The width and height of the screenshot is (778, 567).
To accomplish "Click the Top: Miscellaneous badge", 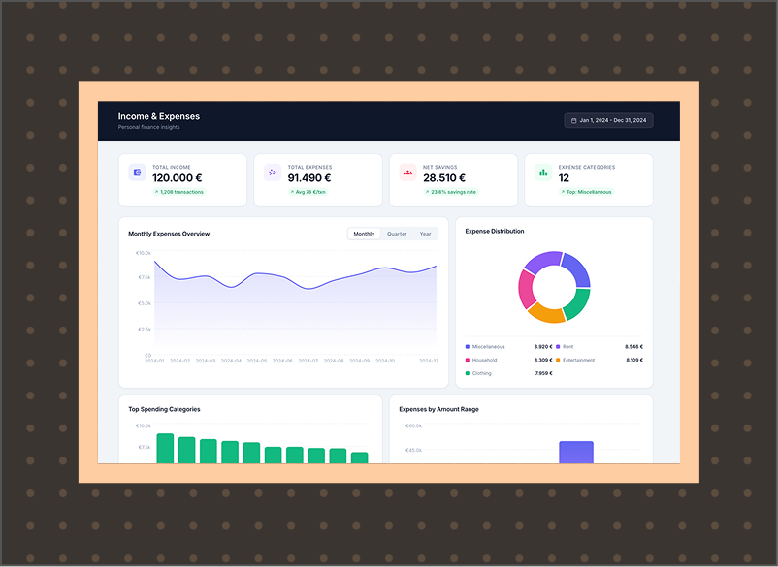I will pos(587,192).
